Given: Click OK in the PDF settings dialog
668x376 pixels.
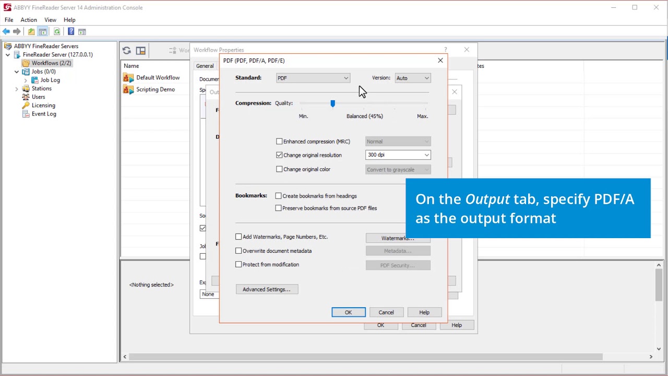Looking at the screenshot, I should coord(348,312).
